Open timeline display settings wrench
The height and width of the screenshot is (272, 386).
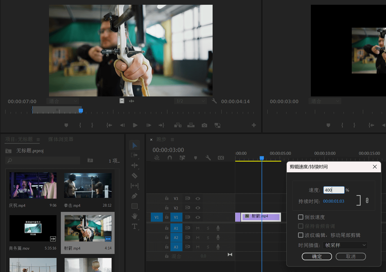(208, 158)
